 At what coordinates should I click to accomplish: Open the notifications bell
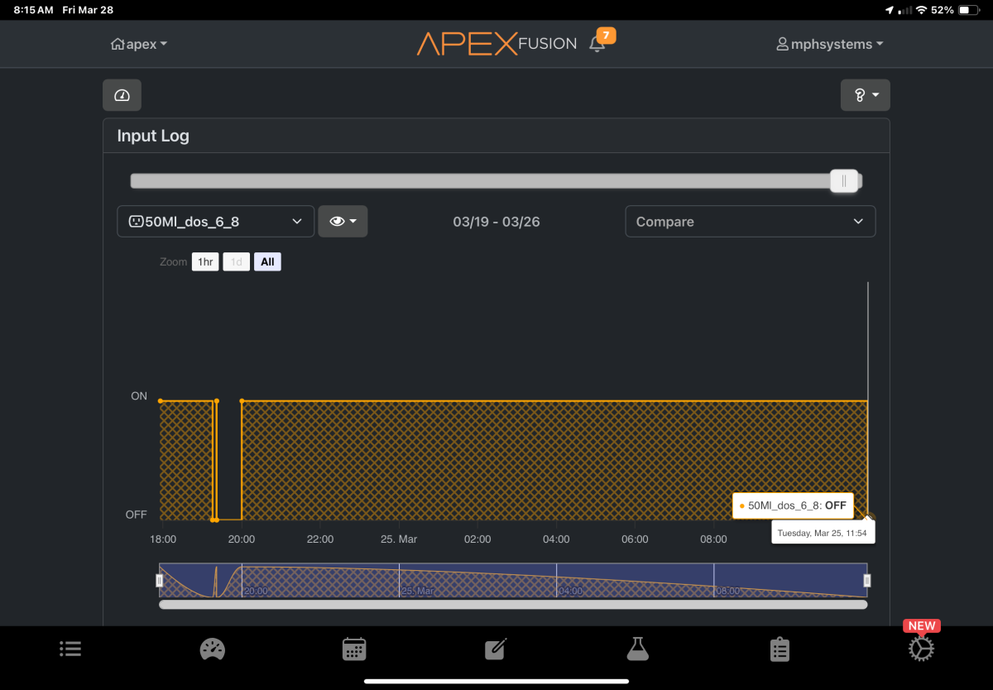[x=597, y=45]
